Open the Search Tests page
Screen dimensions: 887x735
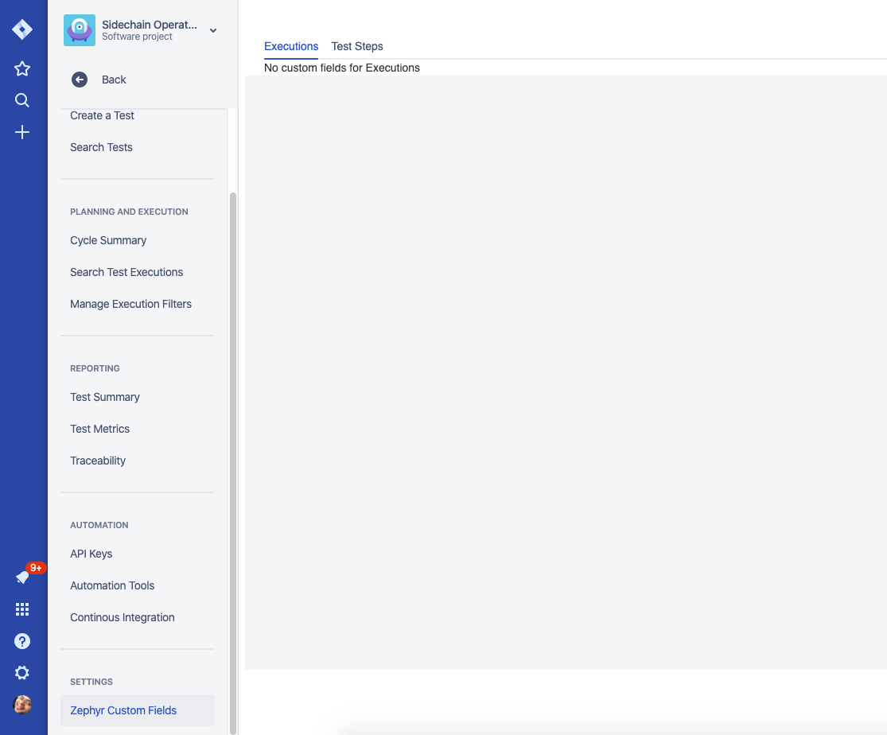[x=101, y=147]
